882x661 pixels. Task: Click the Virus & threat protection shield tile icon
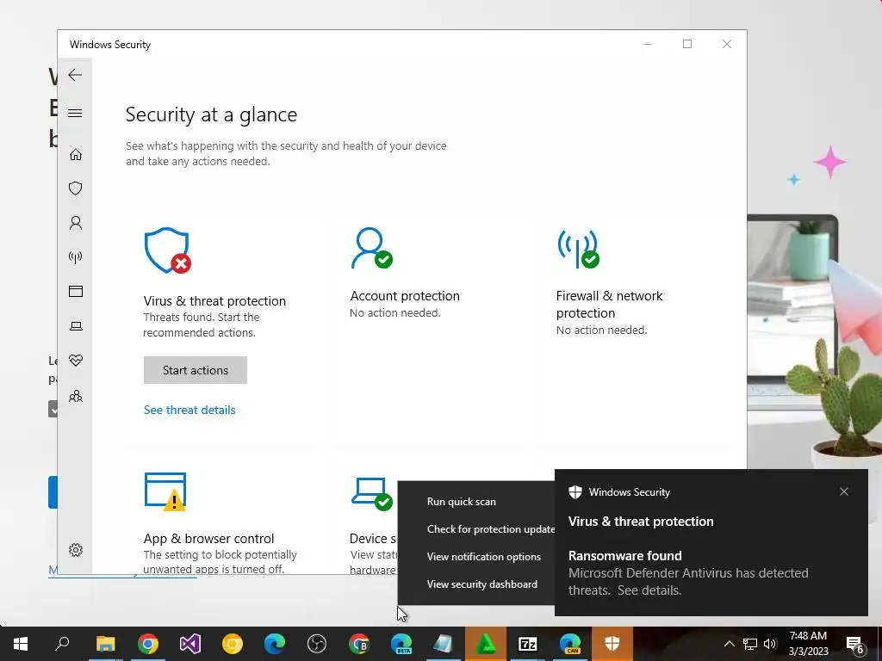[168, 250]
